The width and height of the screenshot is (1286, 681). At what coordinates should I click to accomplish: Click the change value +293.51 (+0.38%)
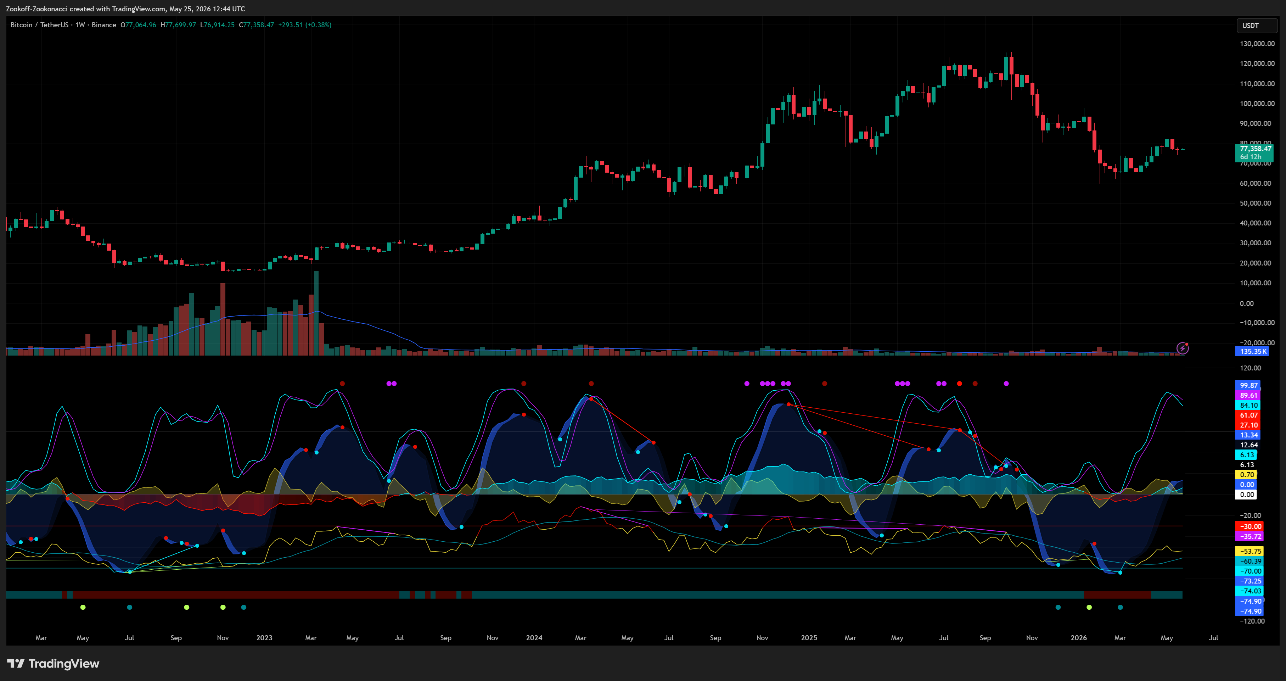point(304,25)
